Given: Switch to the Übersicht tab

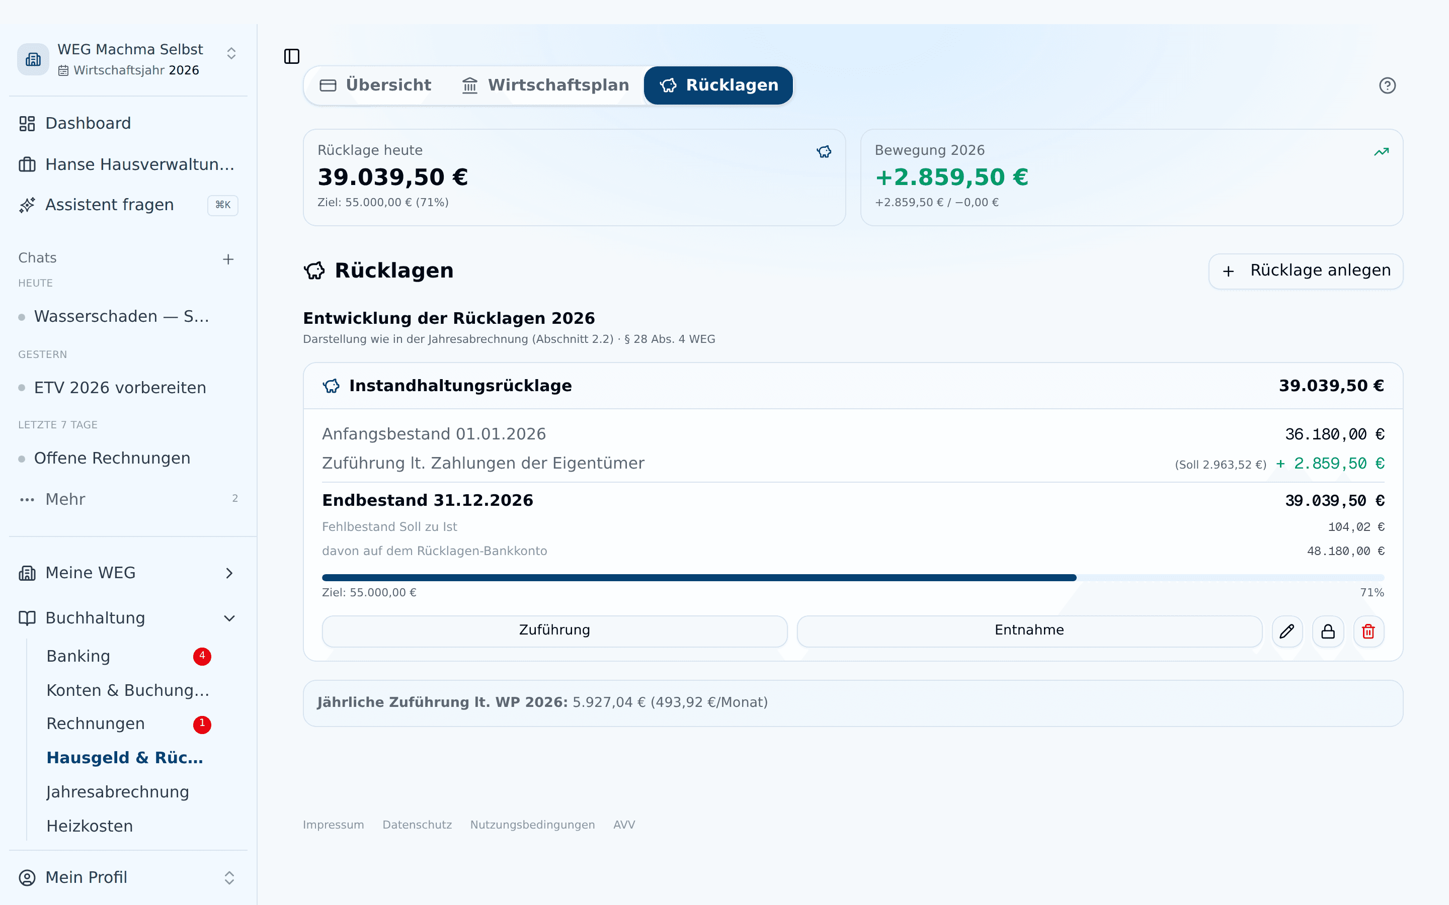Looking at the screenshot, I should point(375,85).
